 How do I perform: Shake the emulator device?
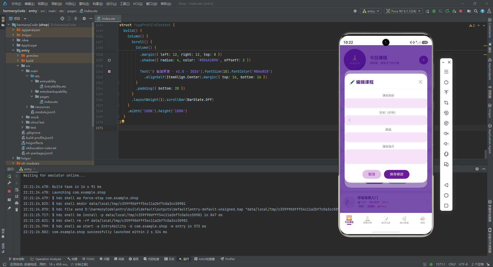pyautogui.click(x=446, y=154)
